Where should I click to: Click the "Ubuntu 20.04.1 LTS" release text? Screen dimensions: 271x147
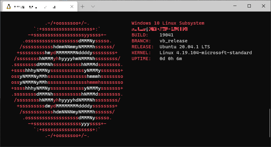click(x=185, y=47)
